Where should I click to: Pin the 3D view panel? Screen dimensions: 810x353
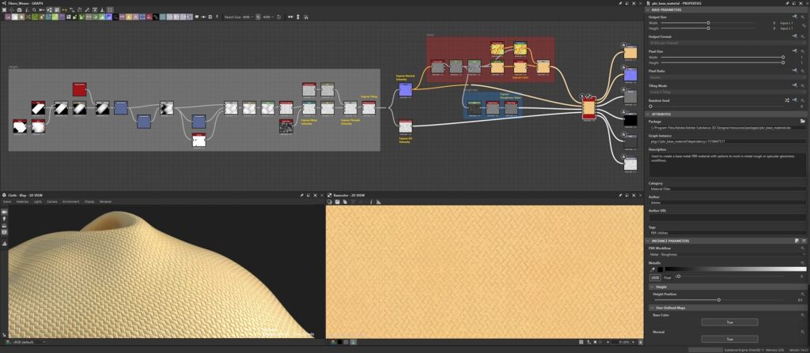point(301,194)
